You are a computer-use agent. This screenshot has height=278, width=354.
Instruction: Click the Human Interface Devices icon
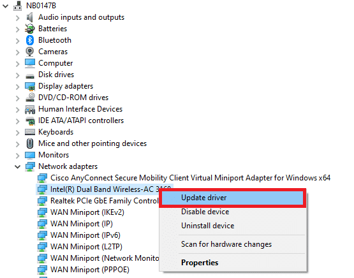pyautogui.click(x=30, y=109)
